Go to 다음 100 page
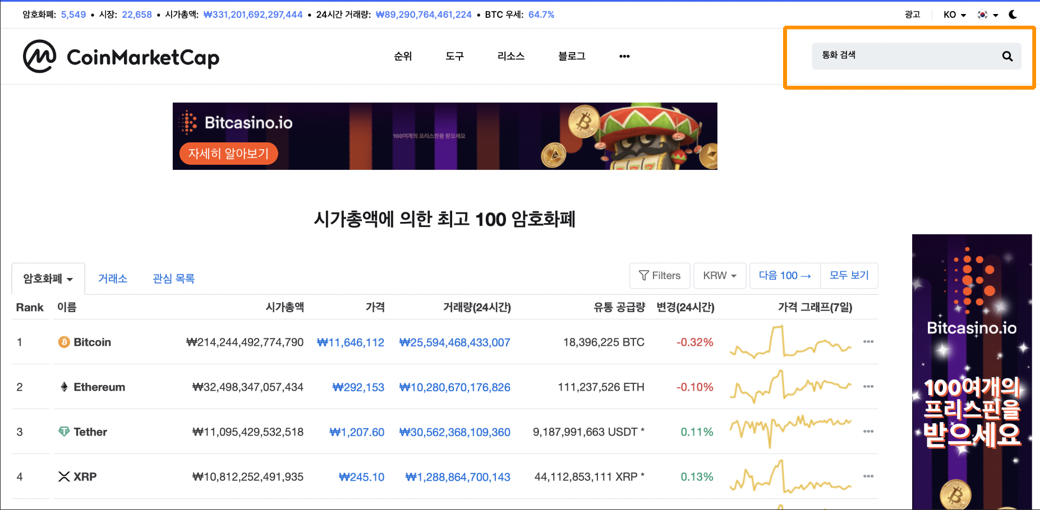This screenshot has width=1040, height=510. (785, 276)
